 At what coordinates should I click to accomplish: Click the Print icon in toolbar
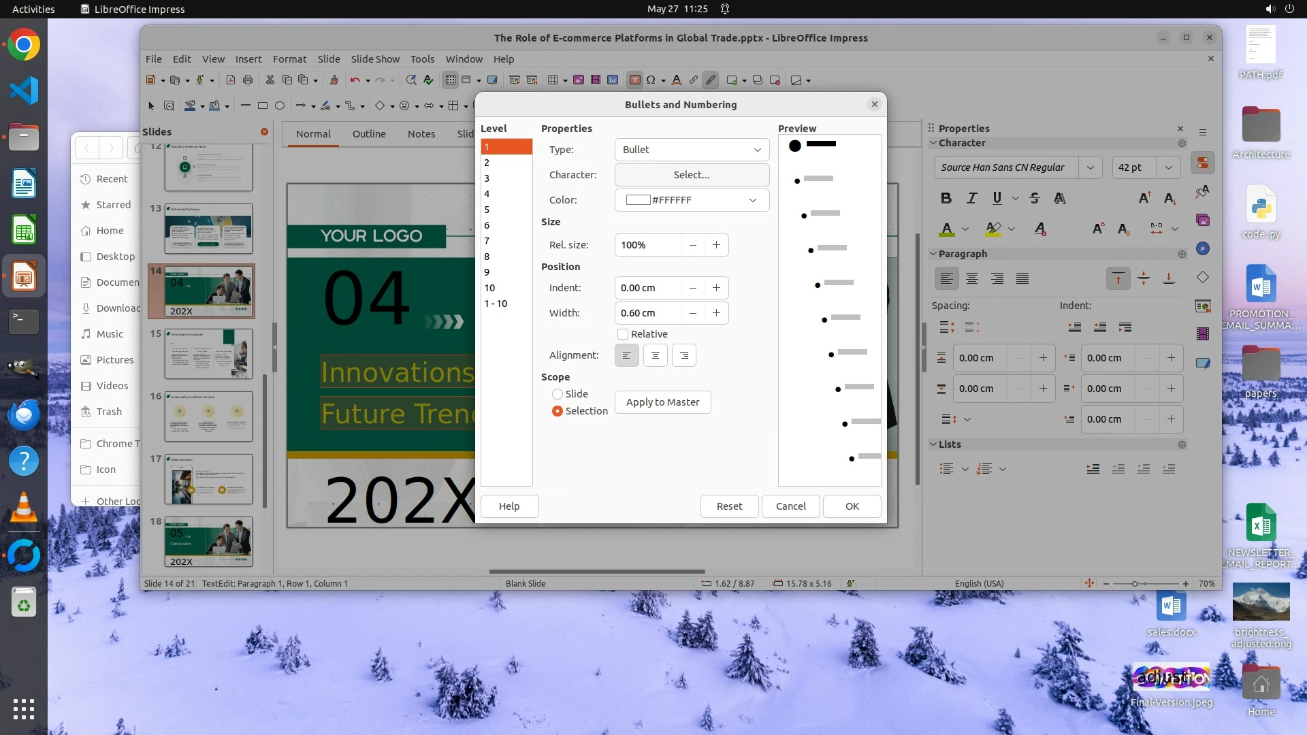coord(248,80)
